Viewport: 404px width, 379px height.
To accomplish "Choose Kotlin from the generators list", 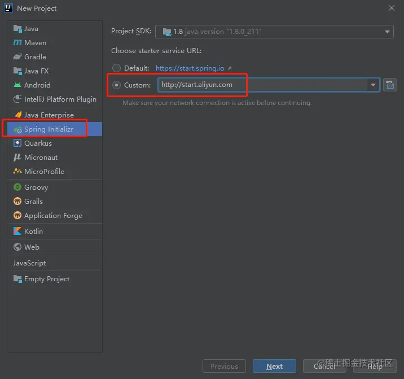I will [x=55, y=231].
